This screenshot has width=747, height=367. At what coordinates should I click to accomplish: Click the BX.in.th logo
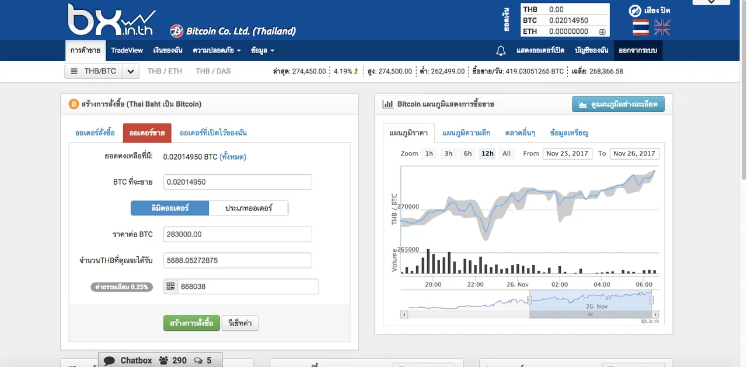click(111, 19)
